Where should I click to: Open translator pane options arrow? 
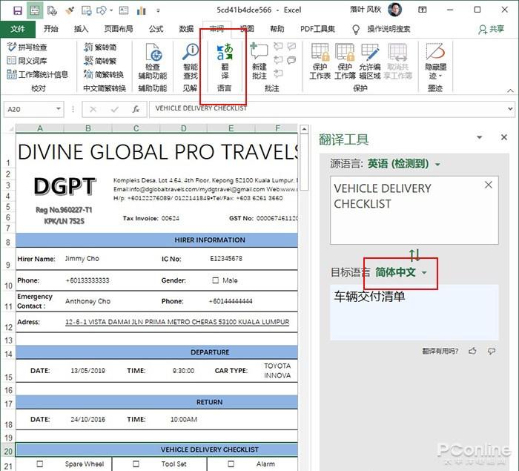[x=479, y=137]
